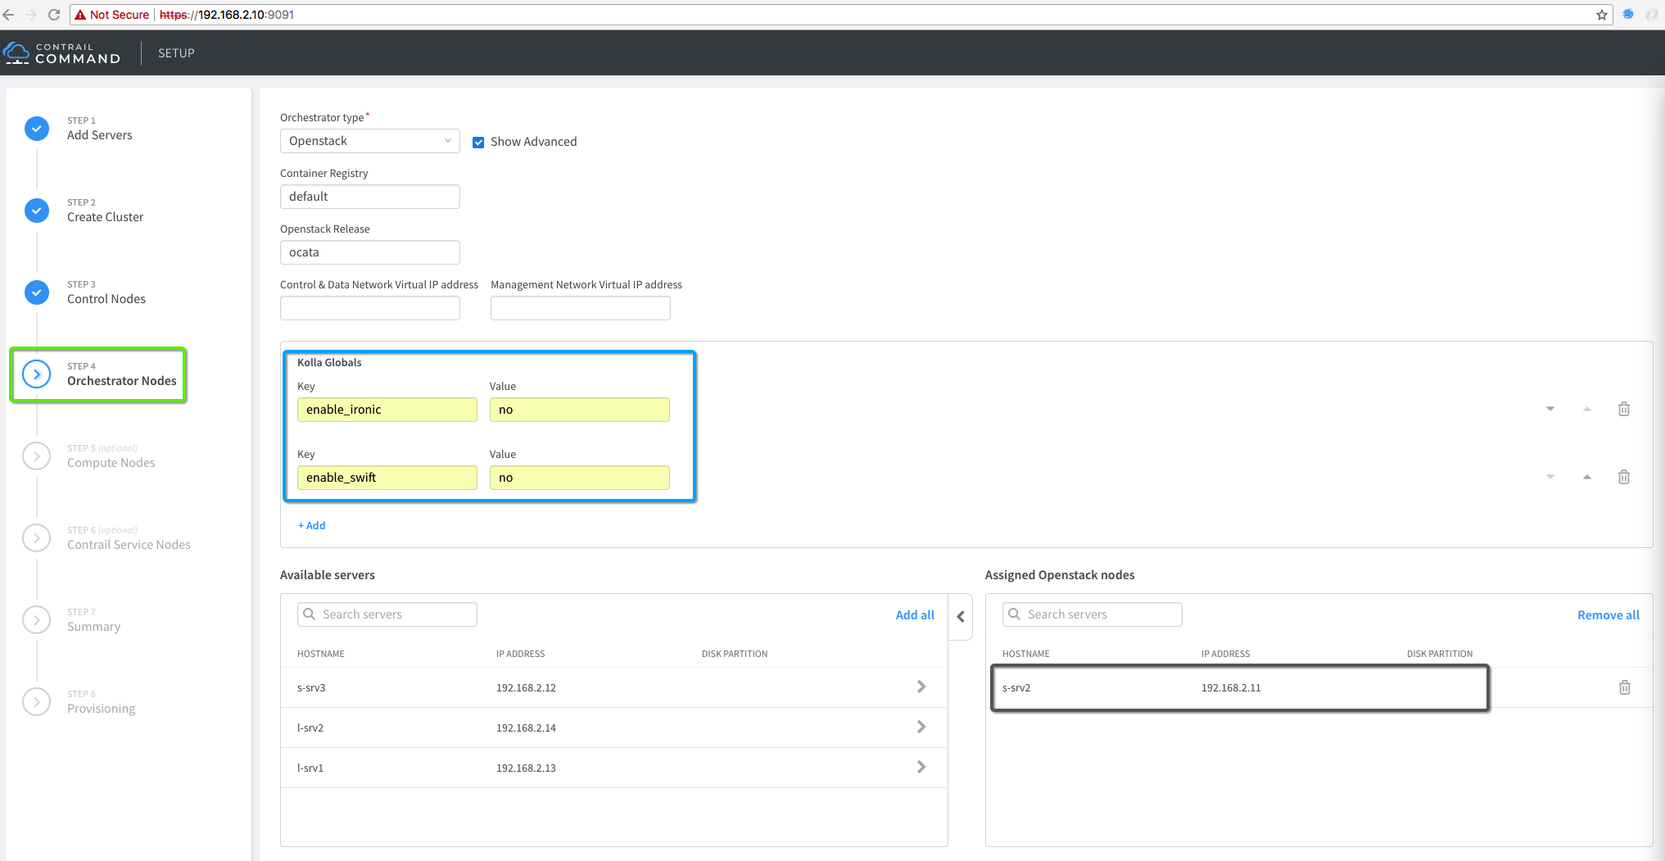Move enable_ironic row down
The height and width of the screenshot is (861, 1665).
coord(1550,409)
